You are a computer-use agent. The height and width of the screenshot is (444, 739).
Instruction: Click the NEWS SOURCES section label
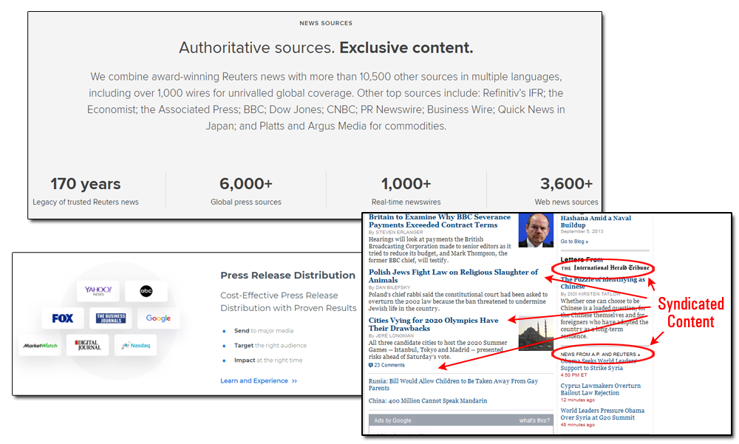click(326, 23)
